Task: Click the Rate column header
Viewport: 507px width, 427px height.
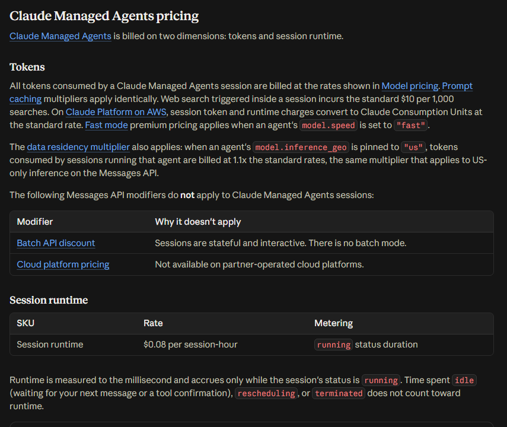Action: (x=153, y=323)
